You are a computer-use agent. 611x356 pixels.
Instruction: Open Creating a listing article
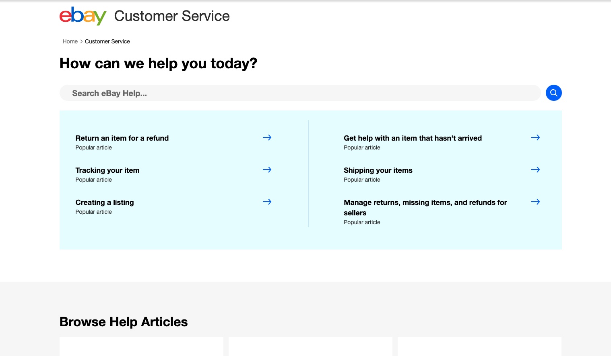105,203
